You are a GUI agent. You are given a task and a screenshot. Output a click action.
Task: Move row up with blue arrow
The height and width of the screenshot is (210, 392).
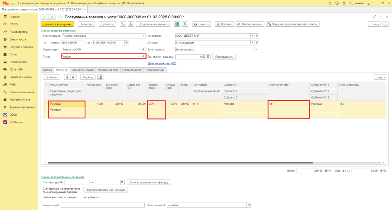point(67,77)
